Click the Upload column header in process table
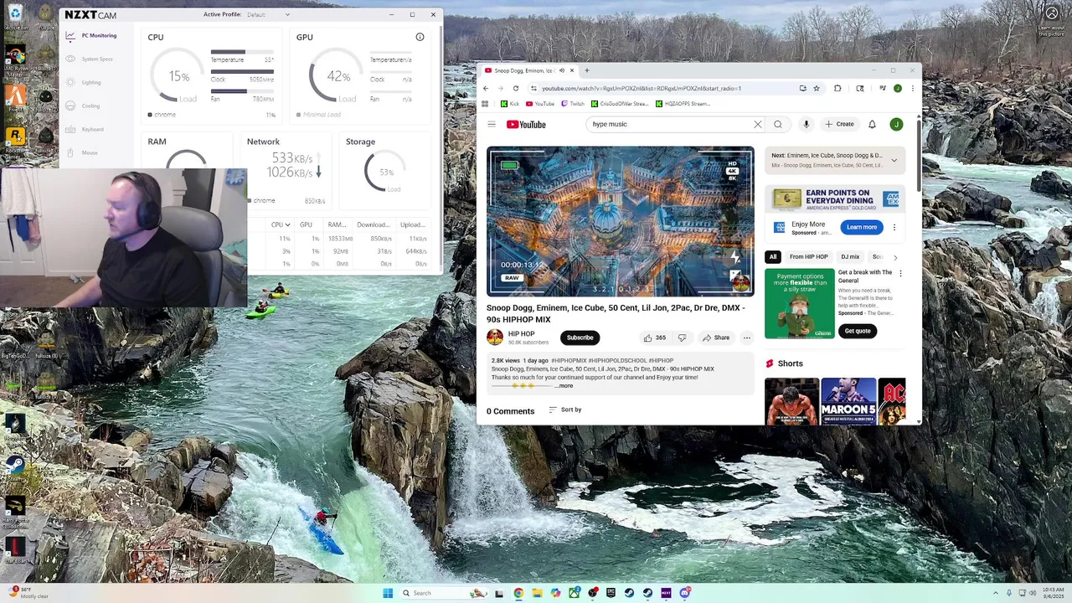 pyautogui.click(x=413, y=224)
